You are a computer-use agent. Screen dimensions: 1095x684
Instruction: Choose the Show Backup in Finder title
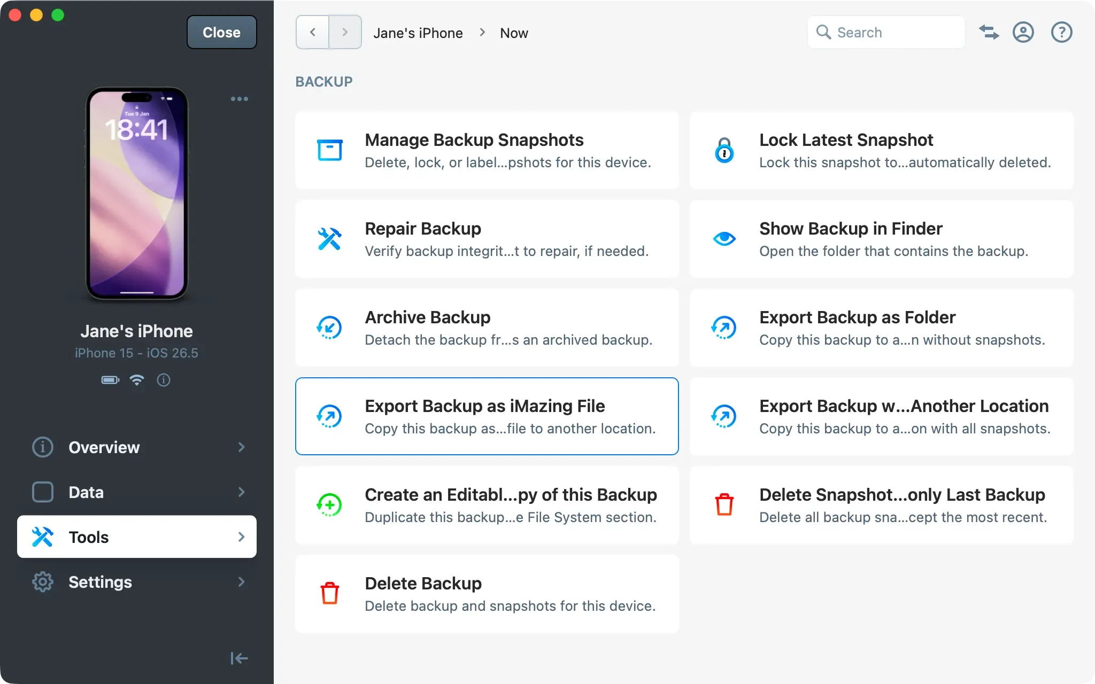click(851, 229)
